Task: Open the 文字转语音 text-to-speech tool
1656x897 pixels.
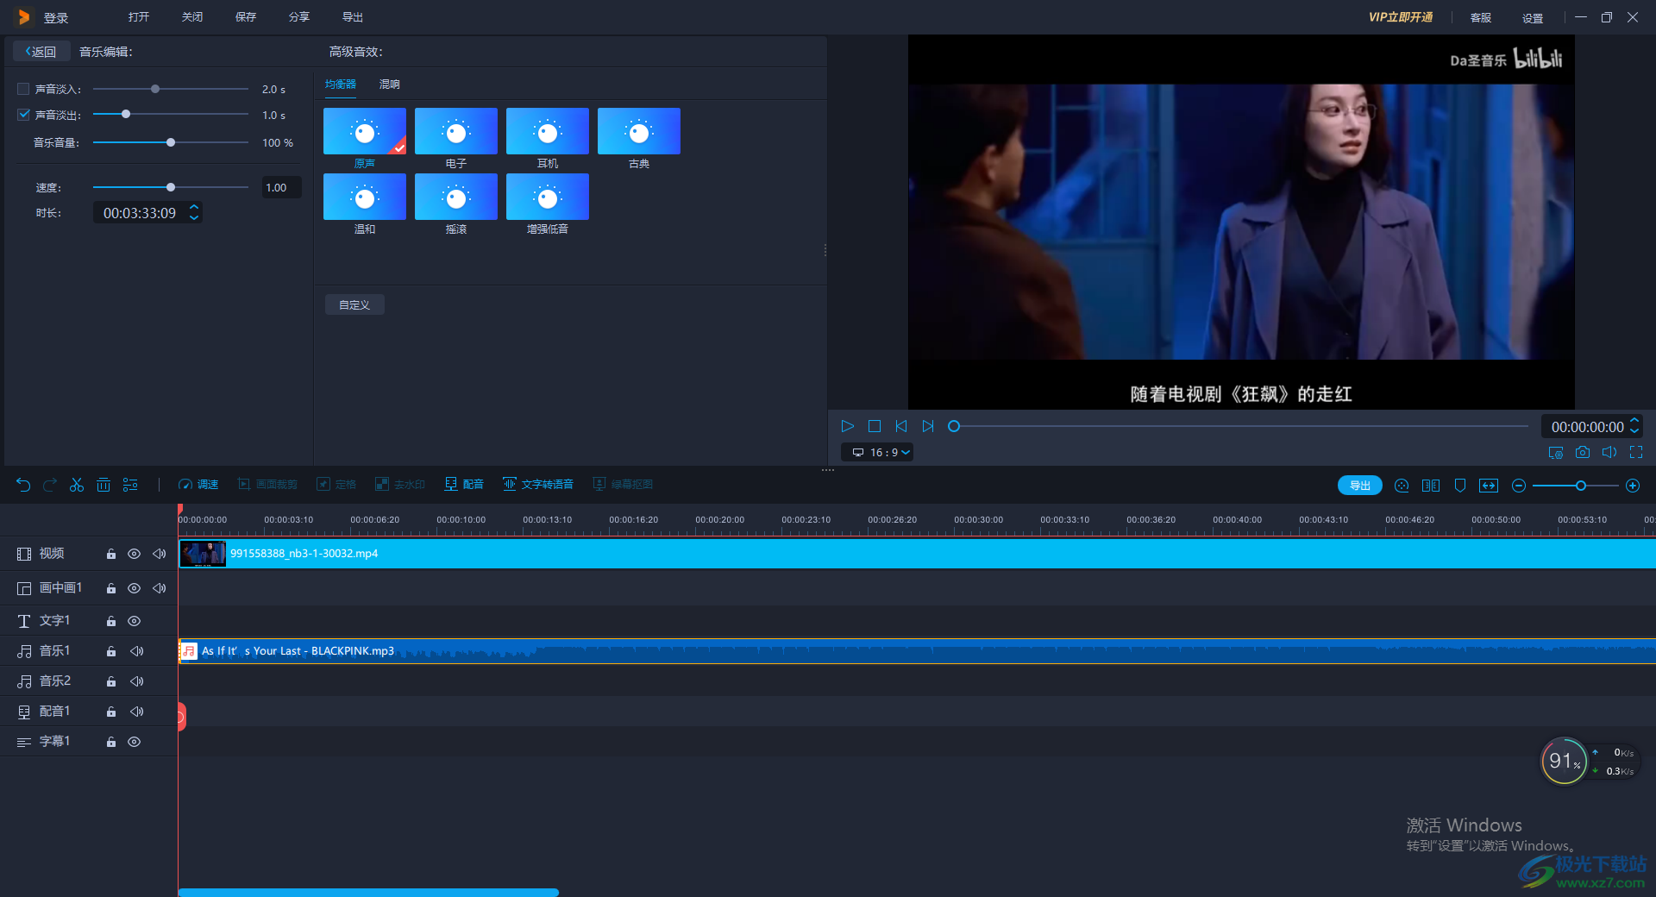Action: [x=538, y=485]
